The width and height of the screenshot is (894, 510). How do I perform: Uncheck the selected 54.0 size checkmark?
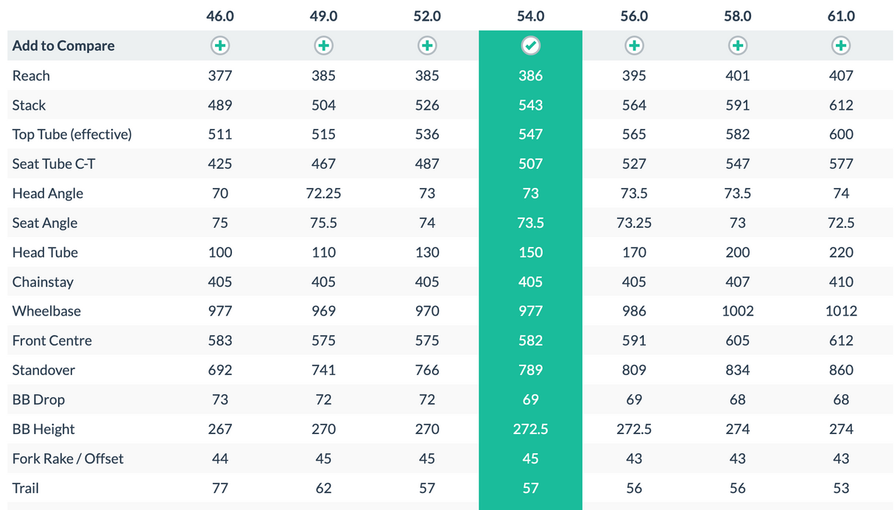[x=530, y=46]
